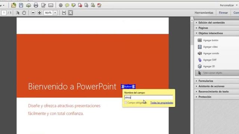This screenshot has height=134, width=239.
Task: Click Agregar sonido tool
Action: 208,53
